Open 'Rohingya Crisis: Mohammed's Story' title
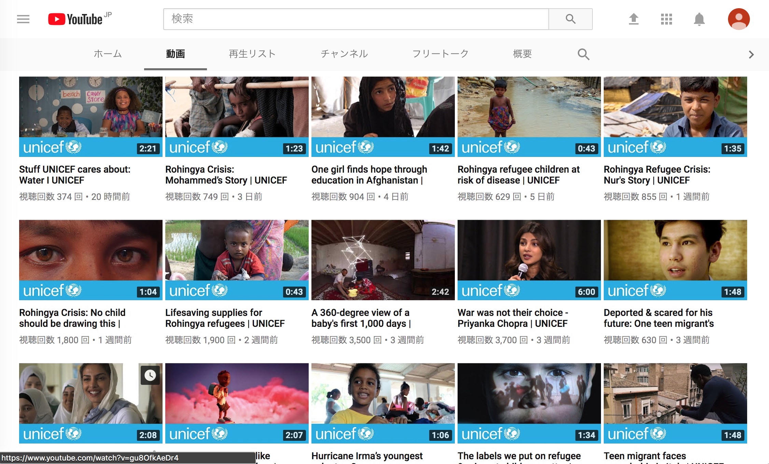Image resolution: width=769 pixels, height=464 pixels. (226, 175)
